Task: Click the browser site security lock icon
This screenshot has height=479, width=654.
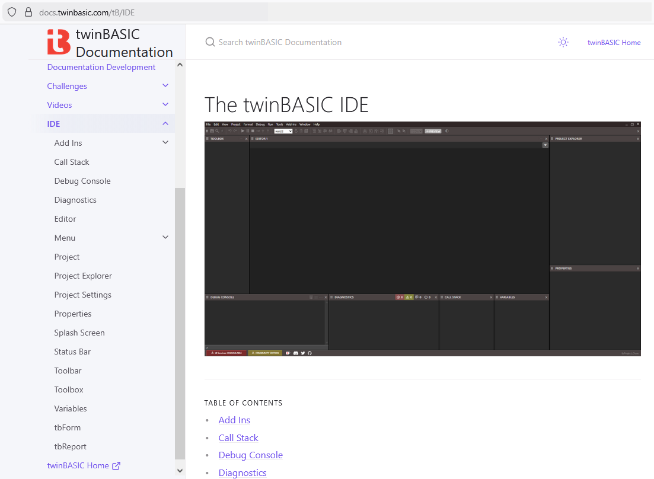Action: click(x=28, y=12)
